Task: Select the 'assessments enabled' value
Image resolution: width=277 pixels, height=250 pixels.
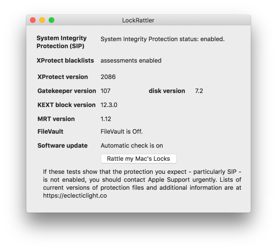Action: click(x=131, y=61)
